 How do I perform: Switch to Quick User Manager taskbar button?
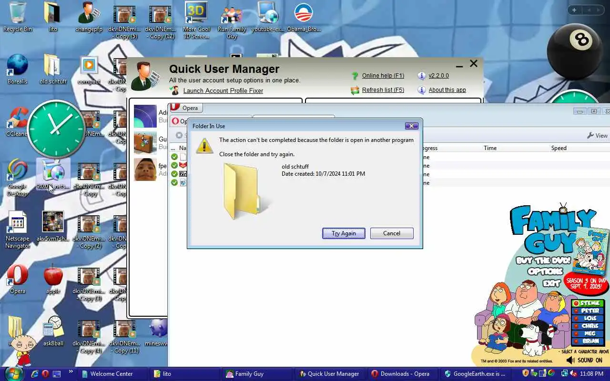point(330,374)
